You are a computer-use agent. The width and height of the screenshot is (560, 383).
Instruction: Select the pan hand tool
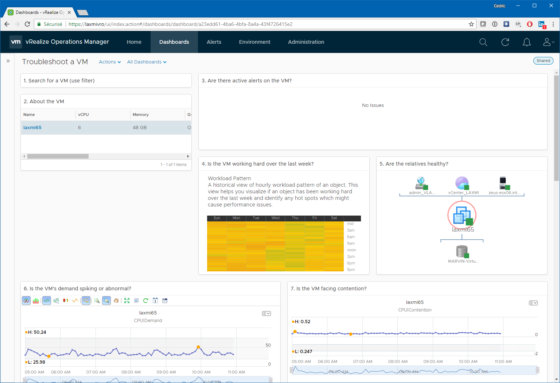pos(116,301)
